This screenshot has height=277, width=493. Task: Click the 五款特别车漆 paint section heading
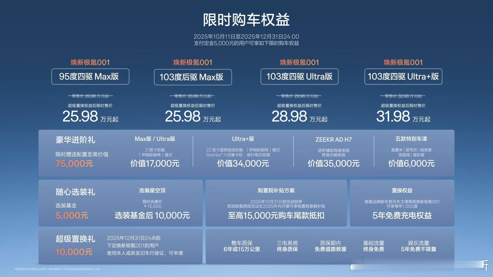point(411,139)
